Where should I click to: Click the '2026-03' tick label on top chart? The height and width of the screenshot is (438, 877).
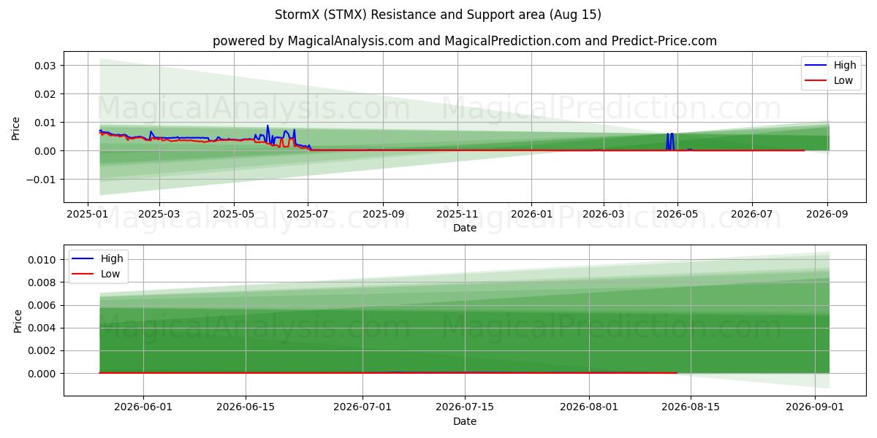tap(604, 214)
